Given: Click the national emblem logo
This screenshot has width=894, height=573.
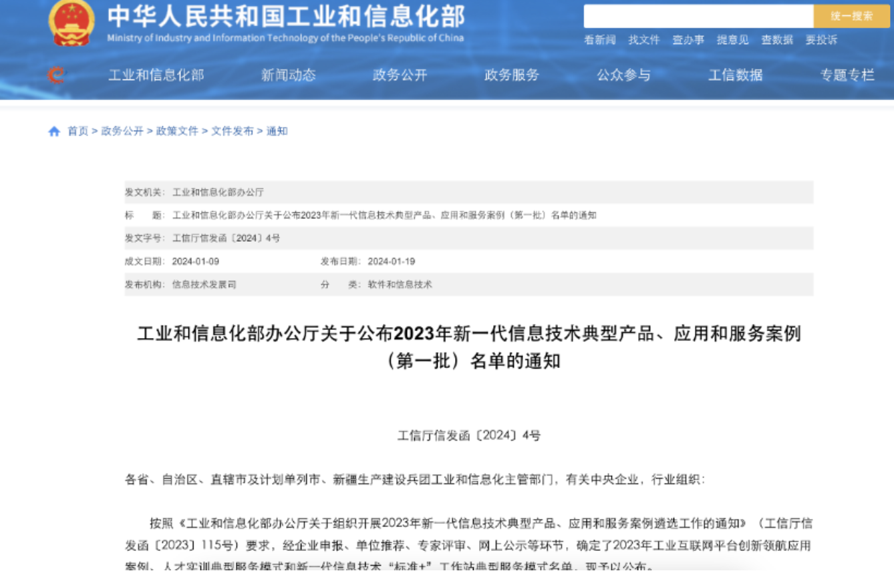Looking at the screenshot, I should pos(71,23).
